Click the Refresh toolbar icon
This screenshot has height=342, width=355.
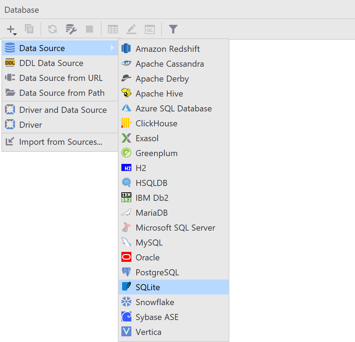point(53,29)
